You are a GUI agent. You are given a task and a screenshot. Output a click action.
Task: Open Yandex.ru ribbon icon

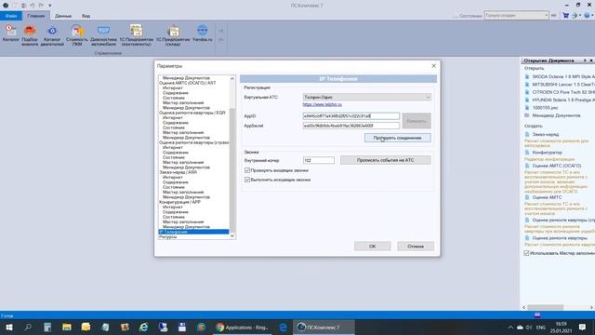(203, 33)
